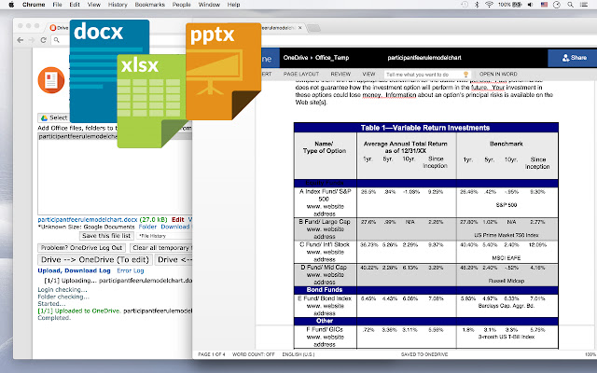Open the History menu
The image size is (597, 373).
[118, 5]
